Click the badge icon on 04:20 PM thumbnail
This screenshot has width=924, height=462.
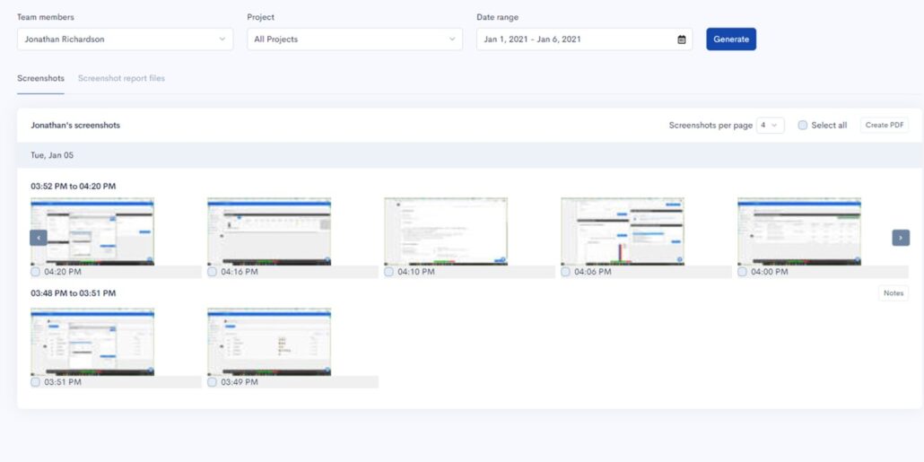(149, 260)
